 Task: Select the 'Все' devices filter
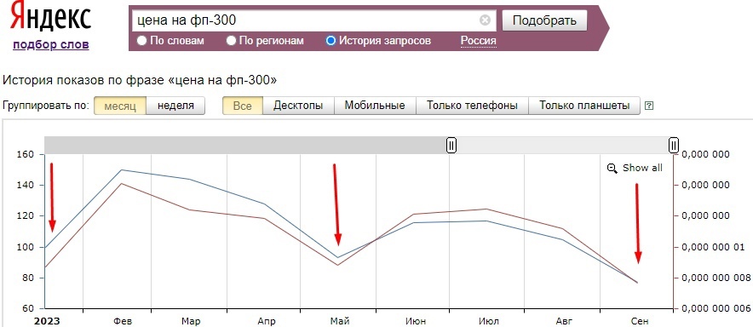pos(243,106)
